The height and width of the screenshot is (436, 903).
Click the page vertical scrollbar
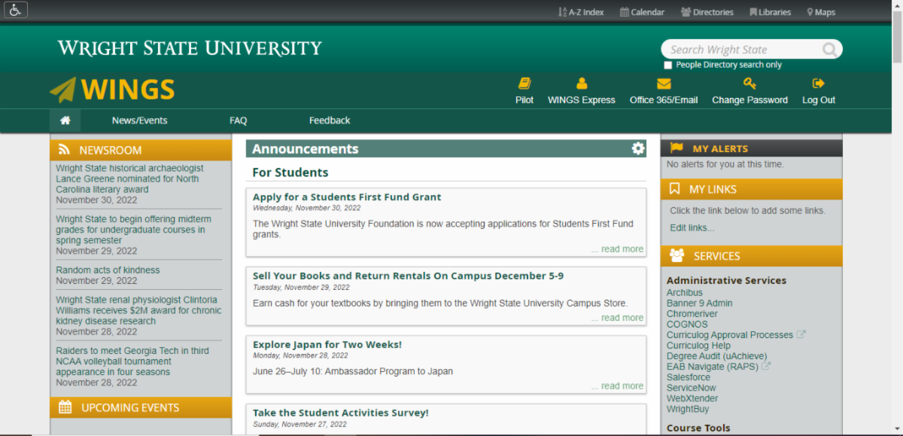(x=896, y=226)
